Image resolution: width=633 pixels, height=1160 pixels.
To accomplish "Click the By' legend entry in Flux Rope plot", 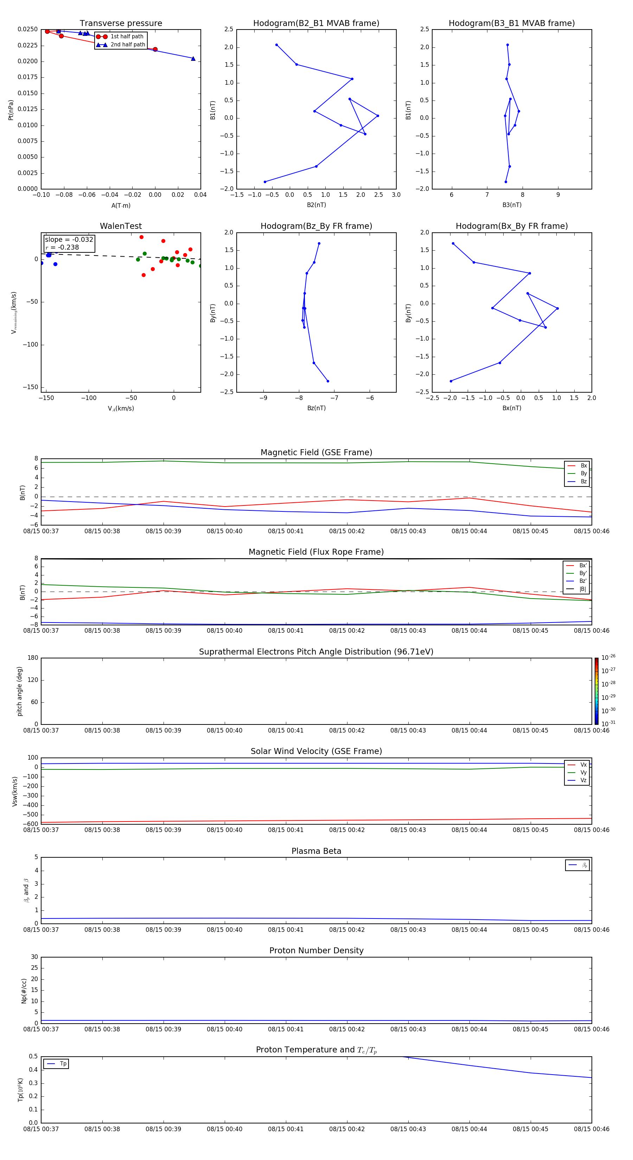I will pos(576,573).
